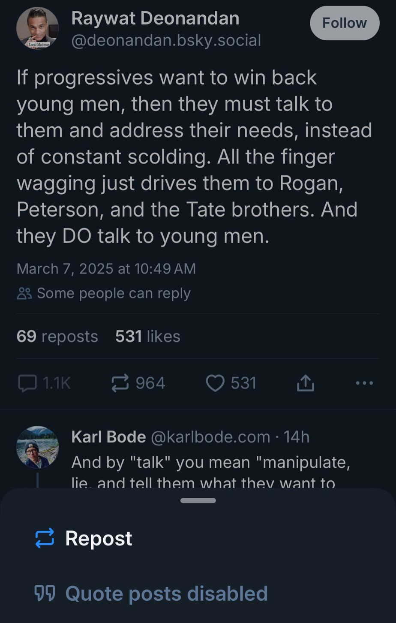Follow Raywat Deonandan
The image size is (396, 623).
[x=345, y=23]
